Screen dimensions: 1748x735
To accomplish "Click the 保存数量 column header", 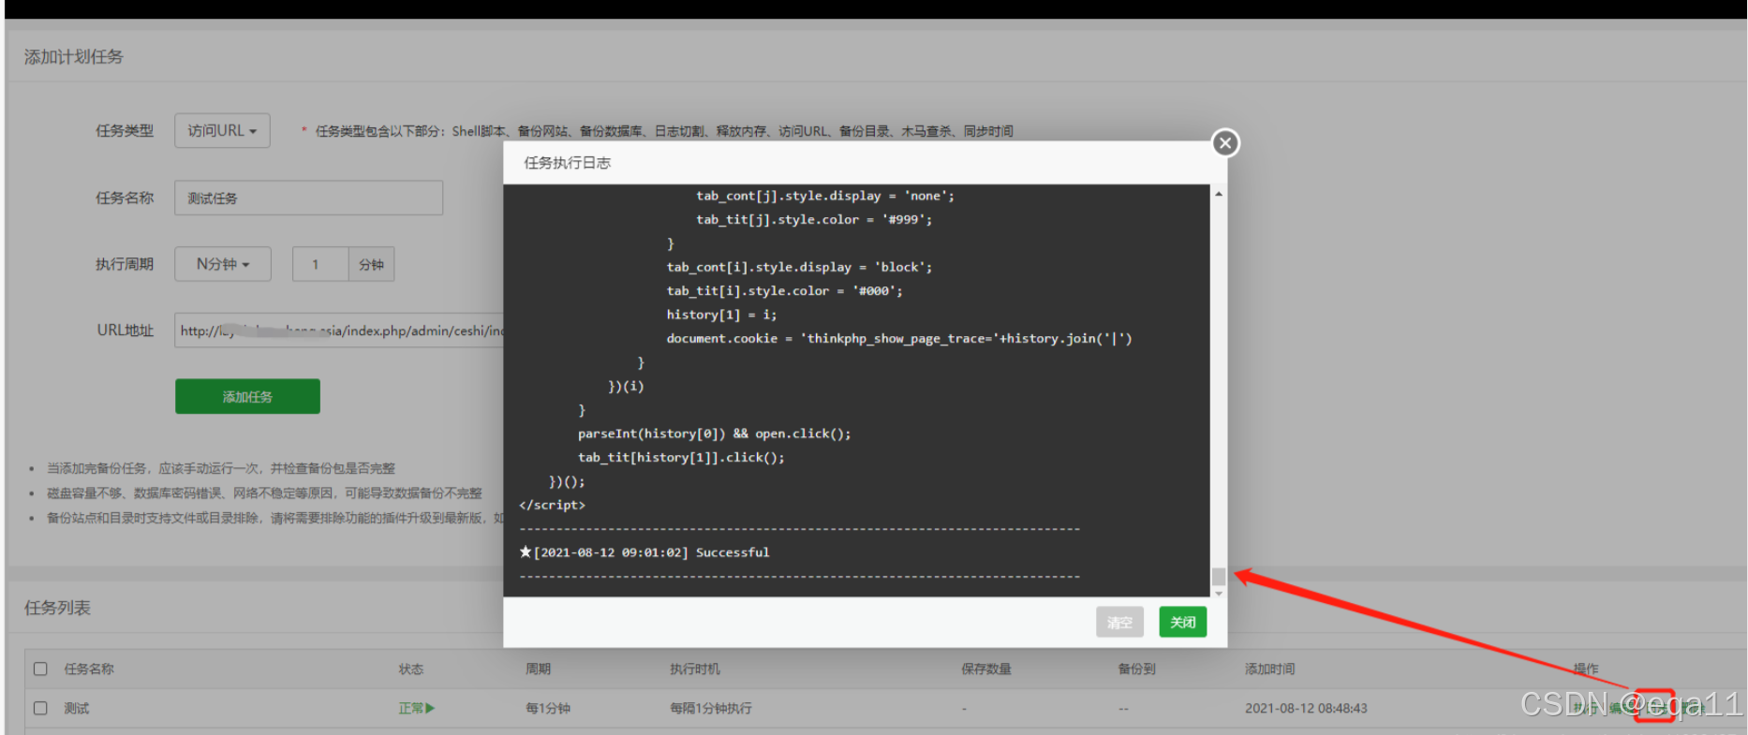I will click(986, 669).
